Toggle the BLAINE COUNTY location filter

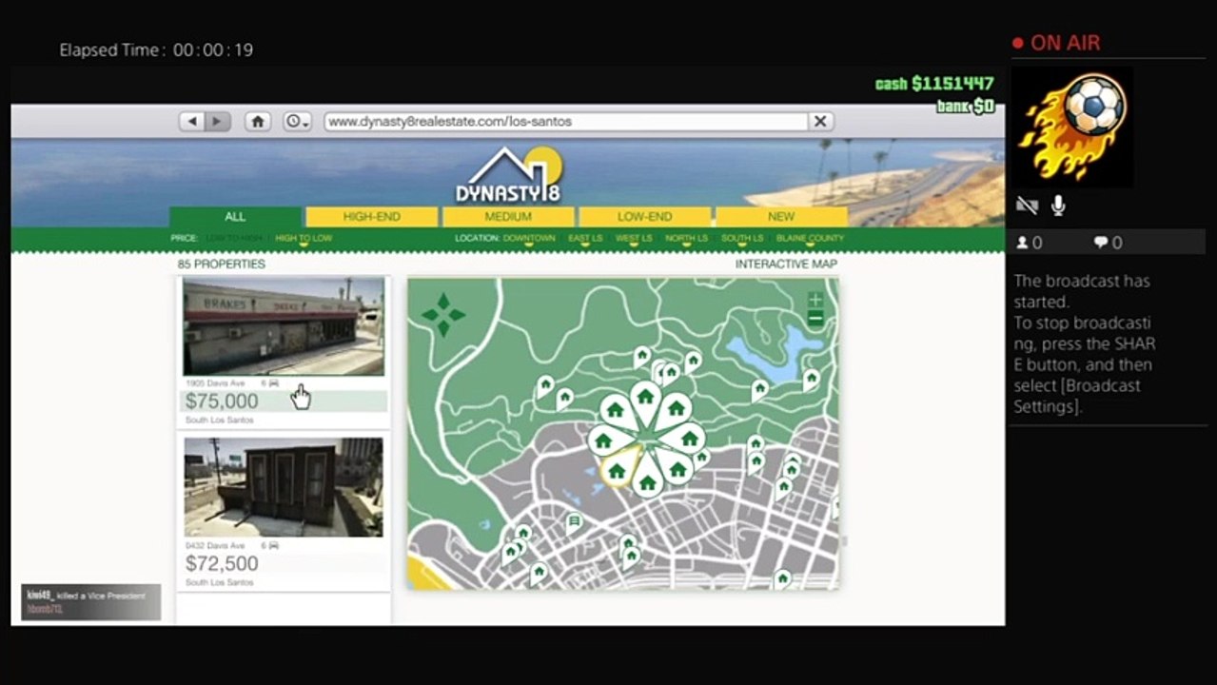pos(810,239)
